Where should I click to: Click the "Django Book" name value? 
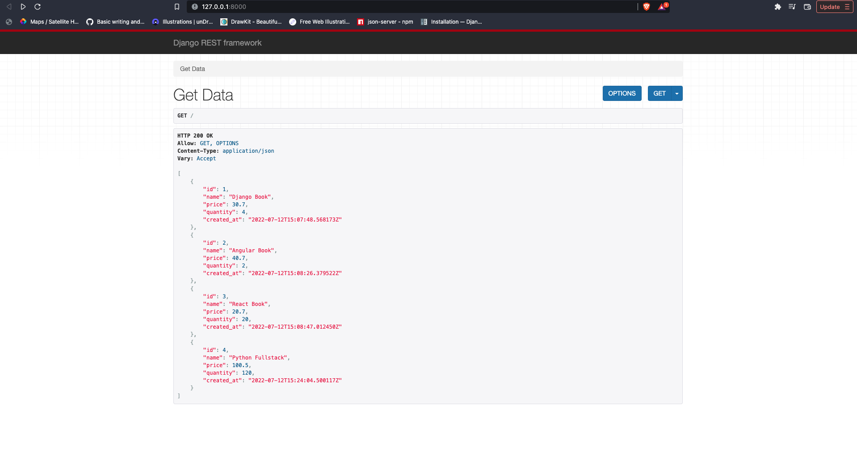point(250,197)
